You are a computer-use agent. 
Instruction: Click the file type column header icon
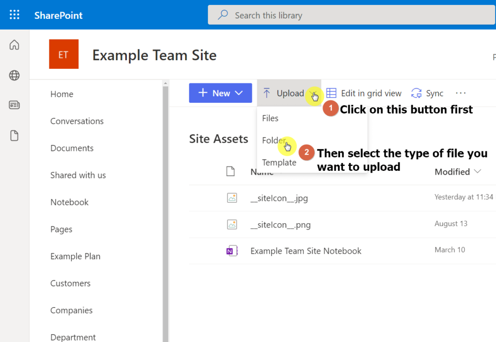coord(231,171)
